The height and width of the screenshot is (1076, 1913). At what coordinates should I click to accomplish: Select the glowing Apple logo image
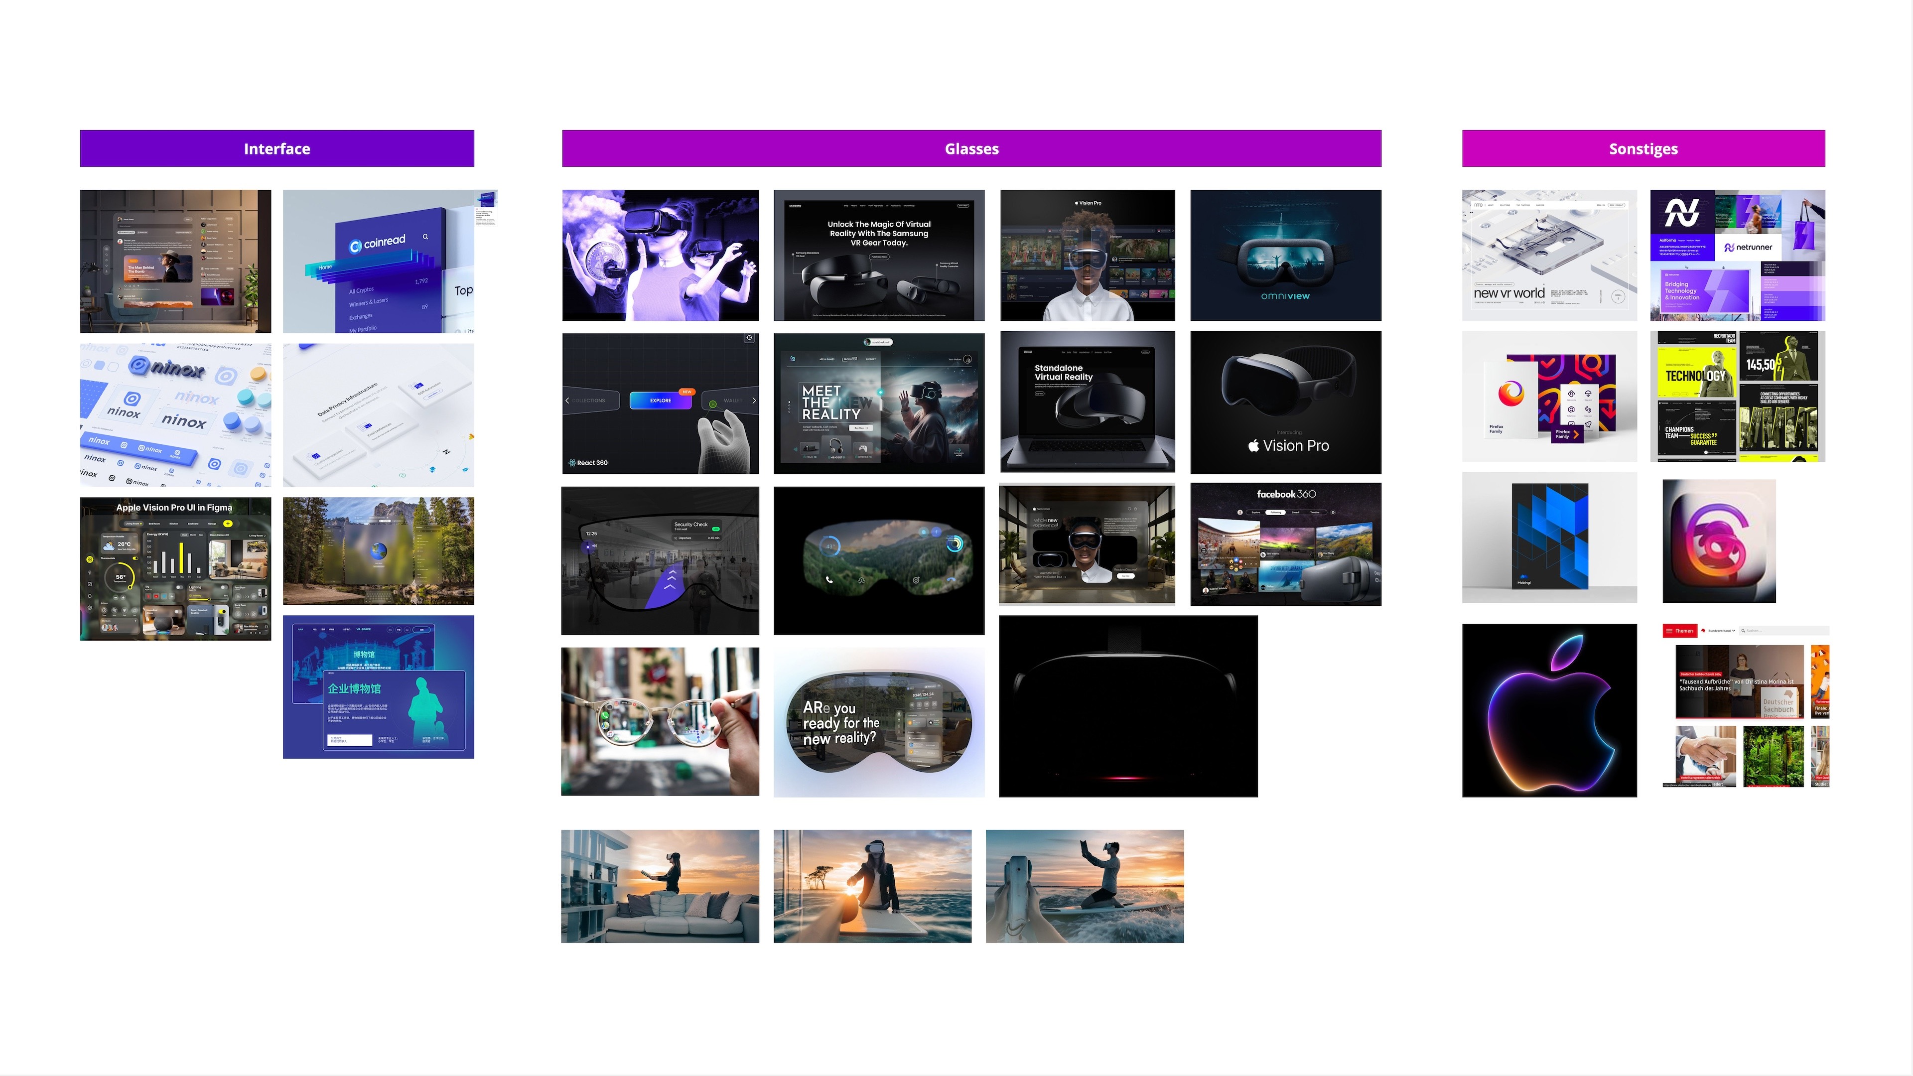tap(1548, 710)
